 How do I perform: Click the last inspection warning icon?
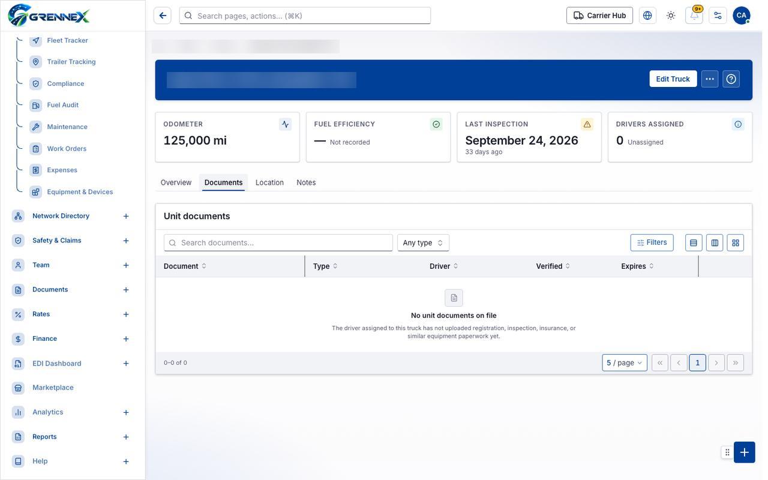(587, 124)
